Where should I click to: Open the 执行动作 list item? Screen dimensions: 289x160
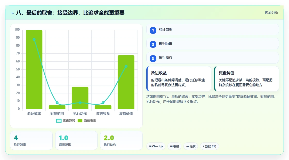click(x=213, y=58)
